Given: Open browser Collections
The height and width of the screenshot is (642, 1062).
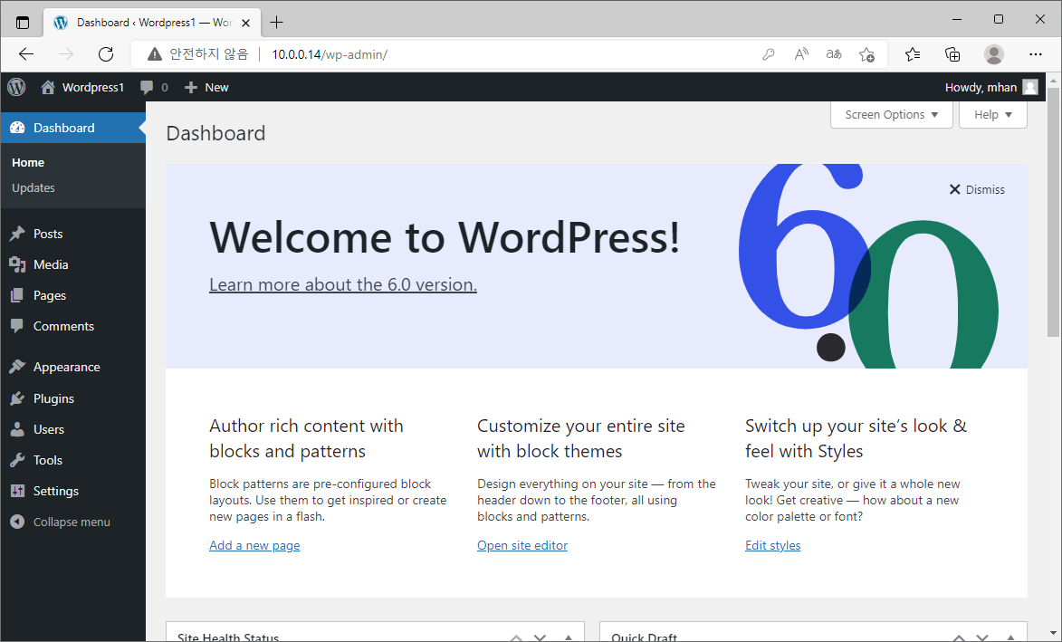Looking at the screenshot, I should click(952, 54).
